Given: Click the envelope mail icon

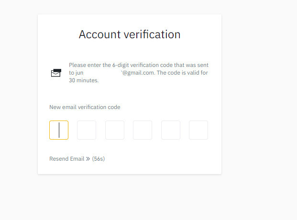Looking at the screenshot, I should point(56,73).
